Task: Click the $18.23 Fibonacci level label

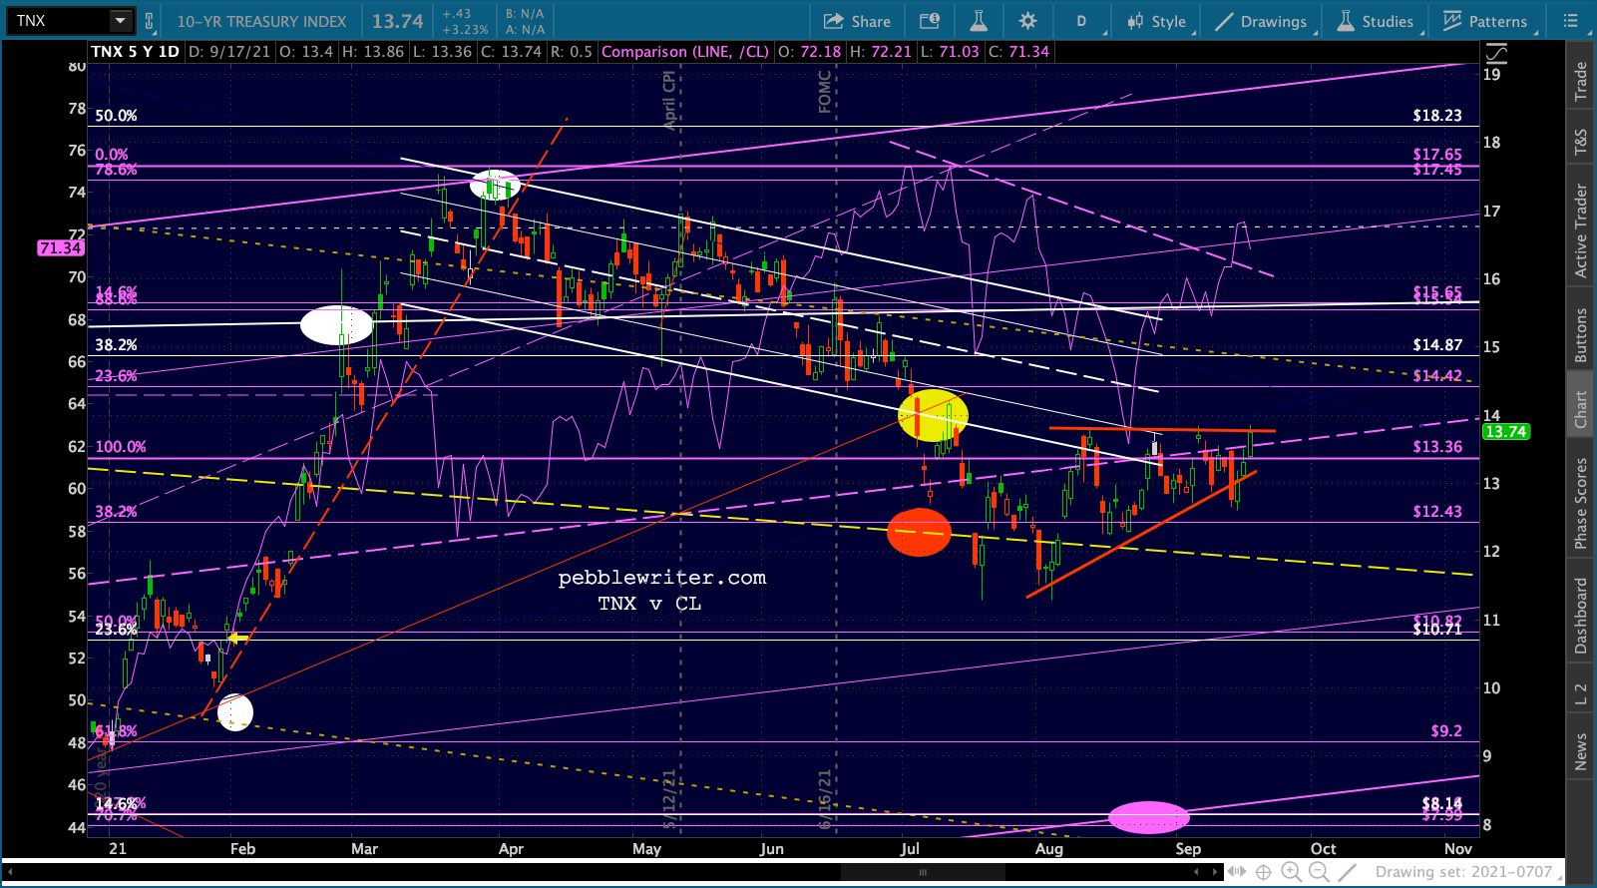Action: click(1437, 116)
